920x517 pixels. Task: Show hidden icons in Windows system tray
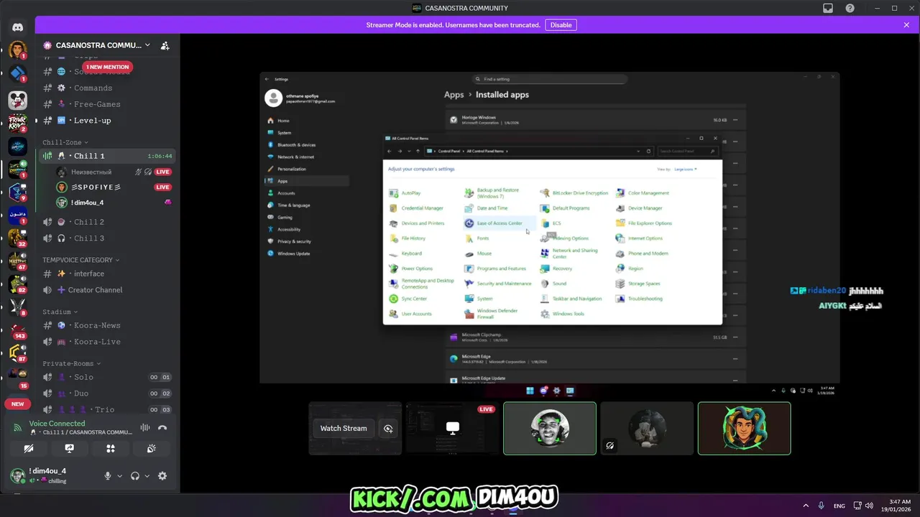[x=805, y=506]
